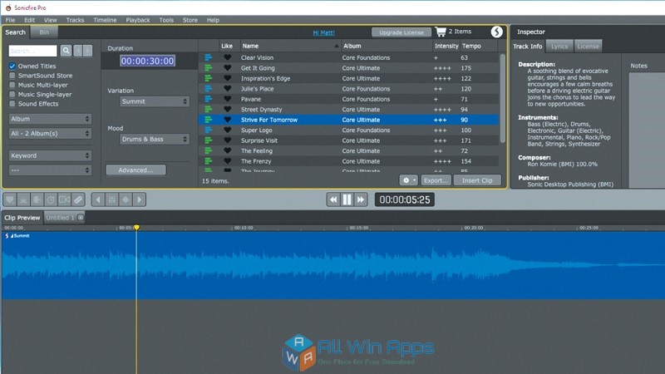
Task: Click the Sonicfire Pro title bar icon
Action: tap(8, 7)
